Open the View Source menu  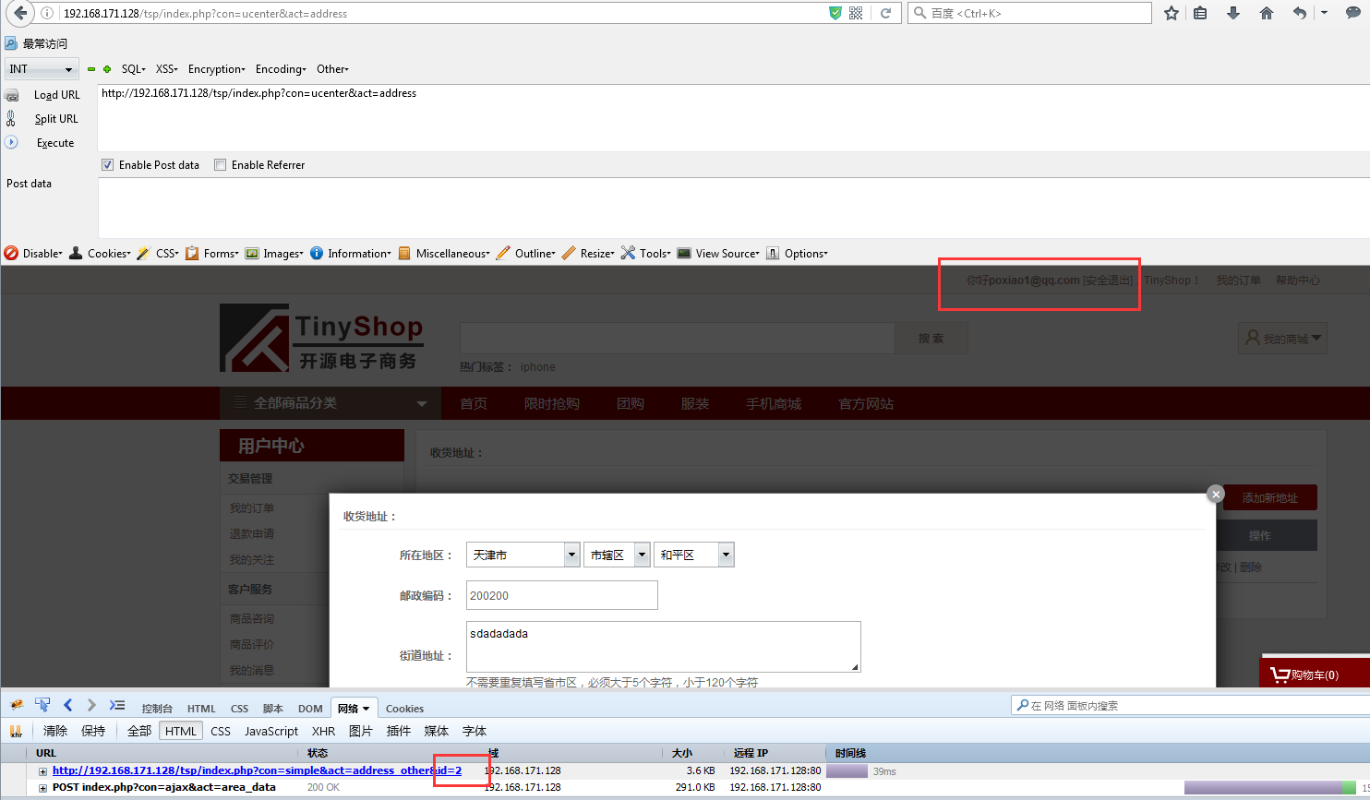718,254
